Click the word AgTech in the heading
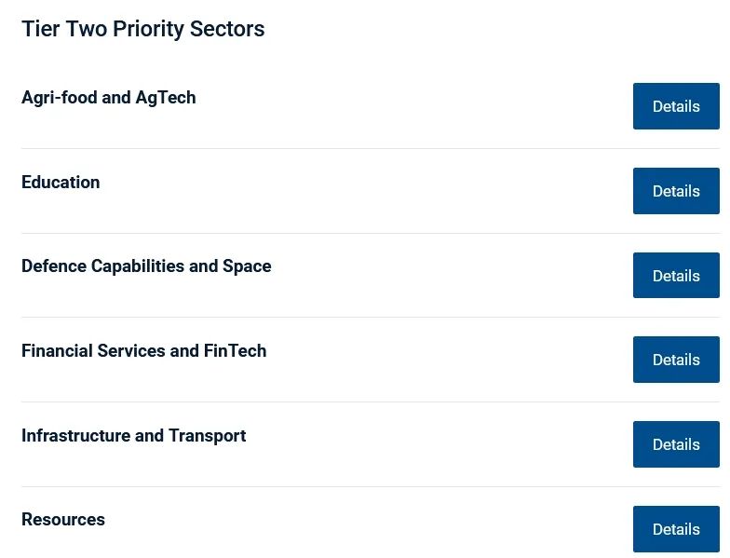Image resolution: width=730 pixels, height=558 pixels. coord(166,98)
